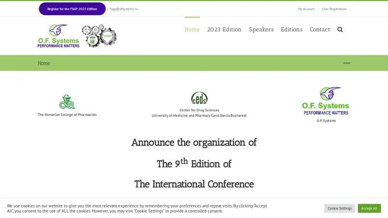This screenshot has width=388, height=218.
Task: Click 'University of Medicine and Pharmacy Carol Davila Bucharest' text
Action: [x=199, y=115]
